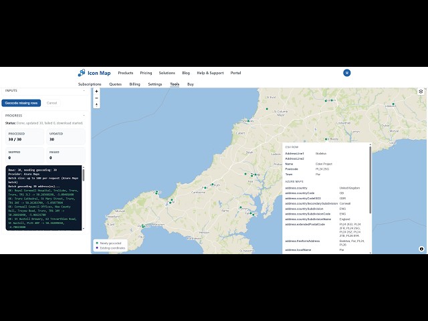428x321 pixels.
Task: Select the geocoded marker at St Blazey
Action: pos(326,139)
